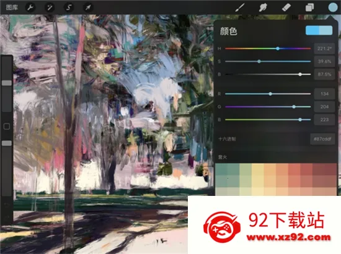
Task: Pick the light orange top-row palette swatch
Action: 270,169
